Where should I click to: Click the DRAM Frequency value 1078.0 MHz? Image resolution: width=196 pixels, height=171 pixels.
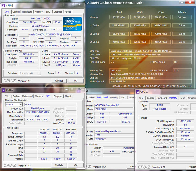(185, 121)
